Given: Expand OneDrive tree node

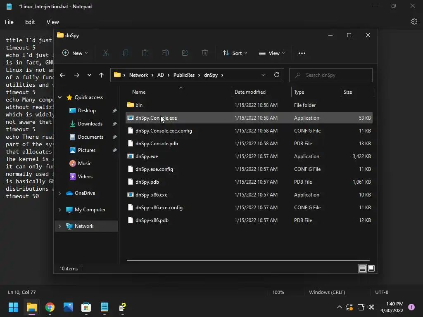Looking at the screenshot, I should pyautogui.click(x=60, y=193).
